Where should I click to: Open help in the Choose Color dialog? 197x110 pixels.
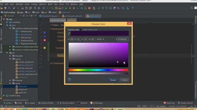coord(70,79)
